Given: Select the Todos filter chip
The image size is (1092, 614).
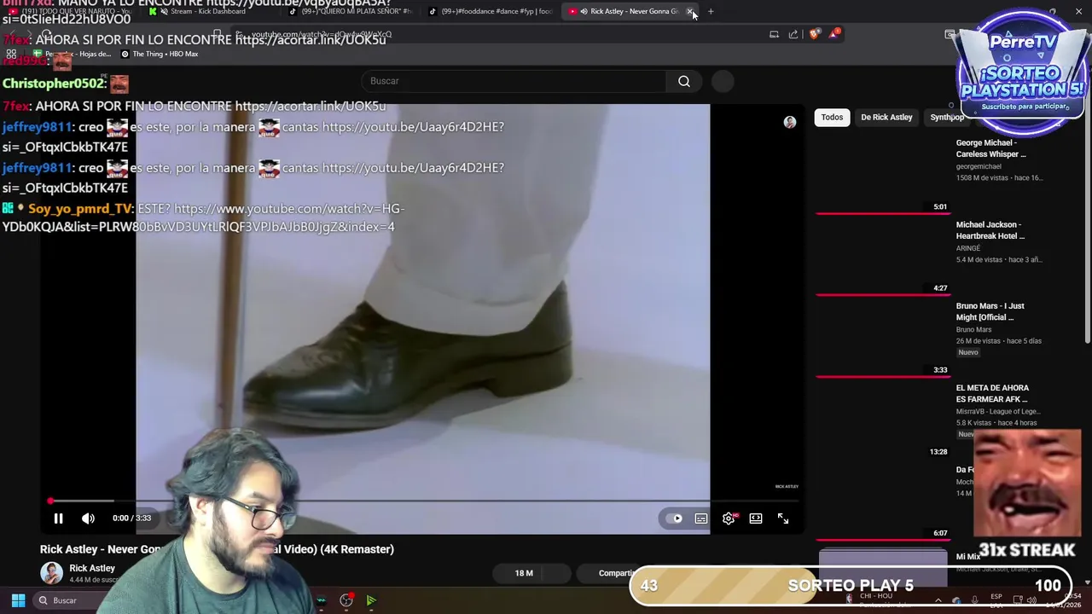Looking at the screenshot, I should pos(832,117).
